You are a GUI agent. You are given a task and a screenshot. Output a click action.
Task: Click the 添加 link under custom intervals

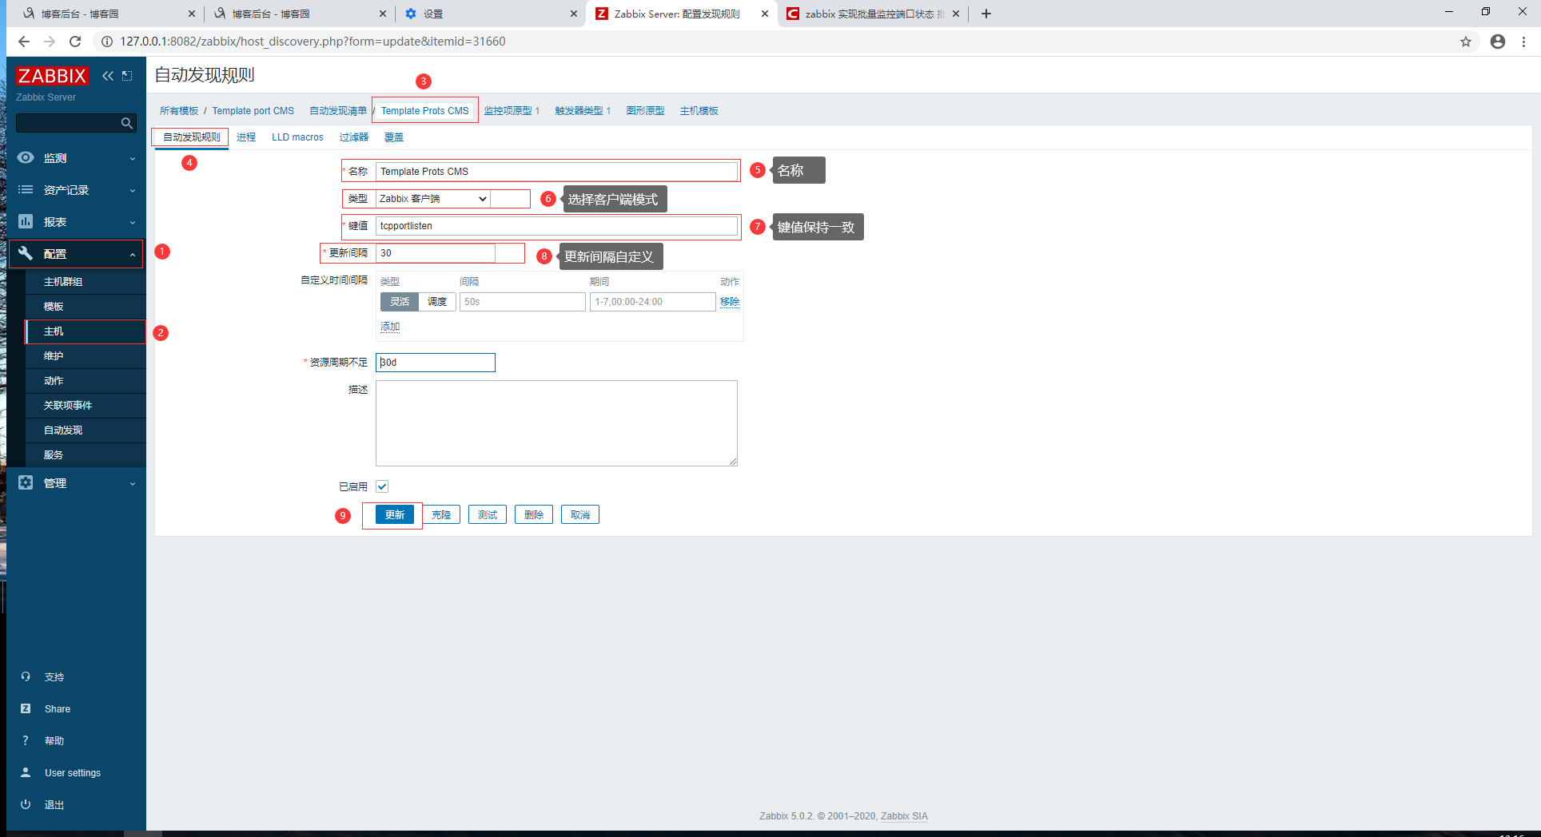(390, 327)
